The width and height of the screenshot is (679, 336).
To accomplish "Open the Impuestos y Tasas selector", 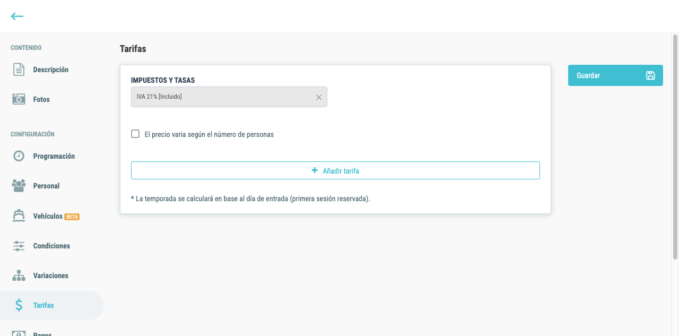I will pos(229,97).
